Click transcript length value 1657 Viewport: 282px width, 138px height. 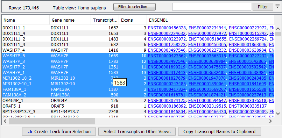pyautogui.click(x=113, y=28)
